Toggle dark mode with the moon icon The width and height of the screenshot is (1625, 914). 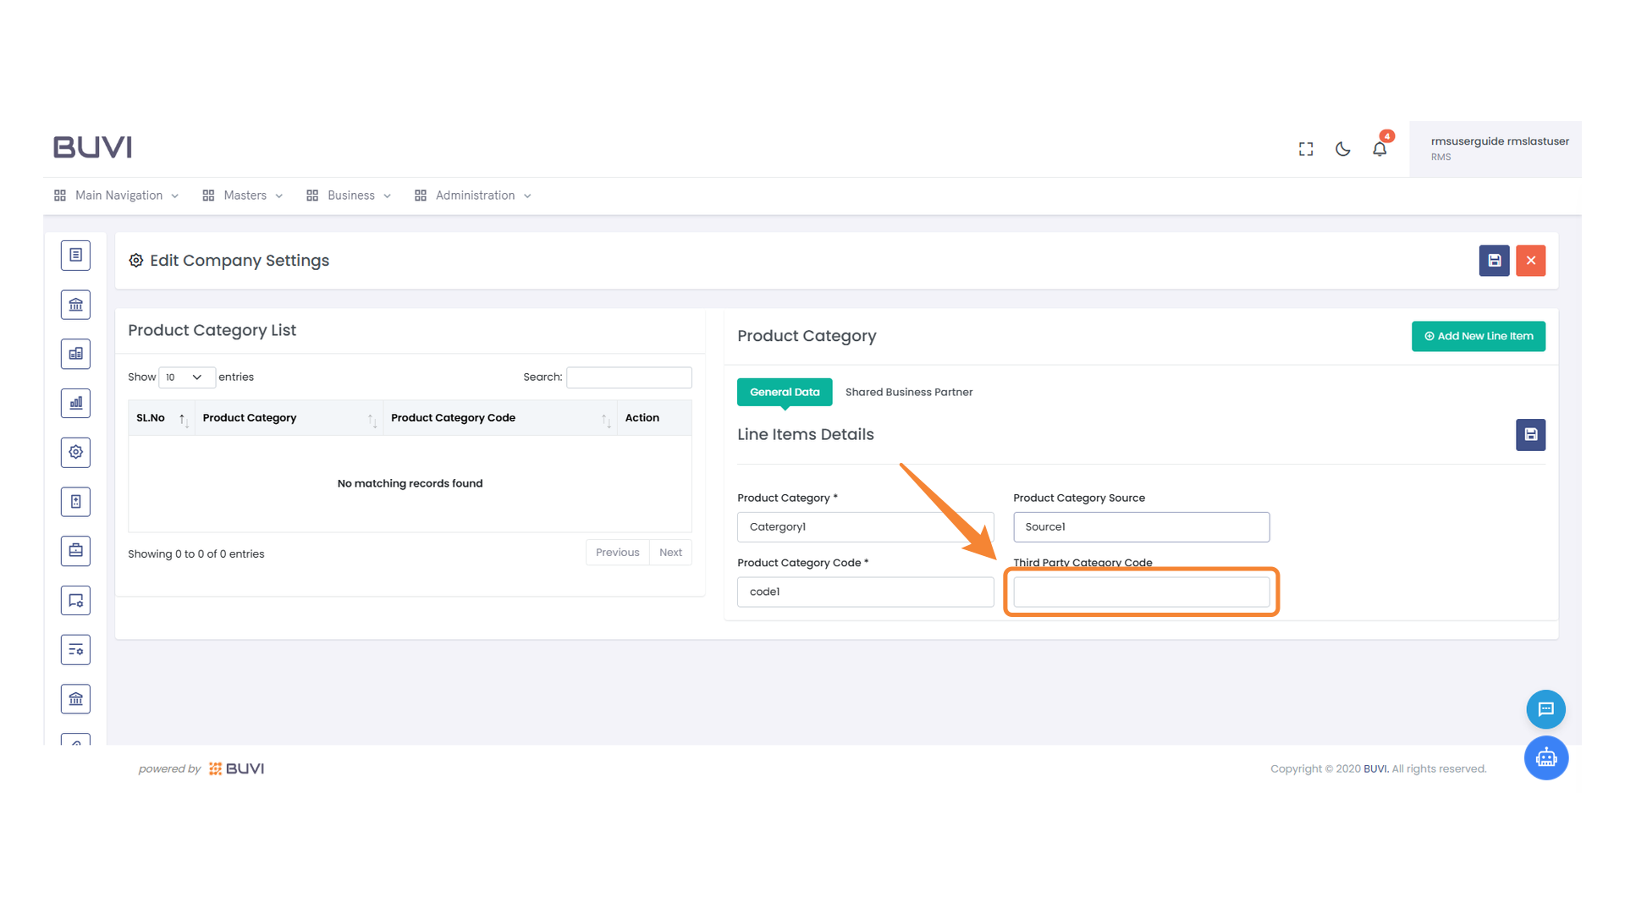pos(1342,148)
